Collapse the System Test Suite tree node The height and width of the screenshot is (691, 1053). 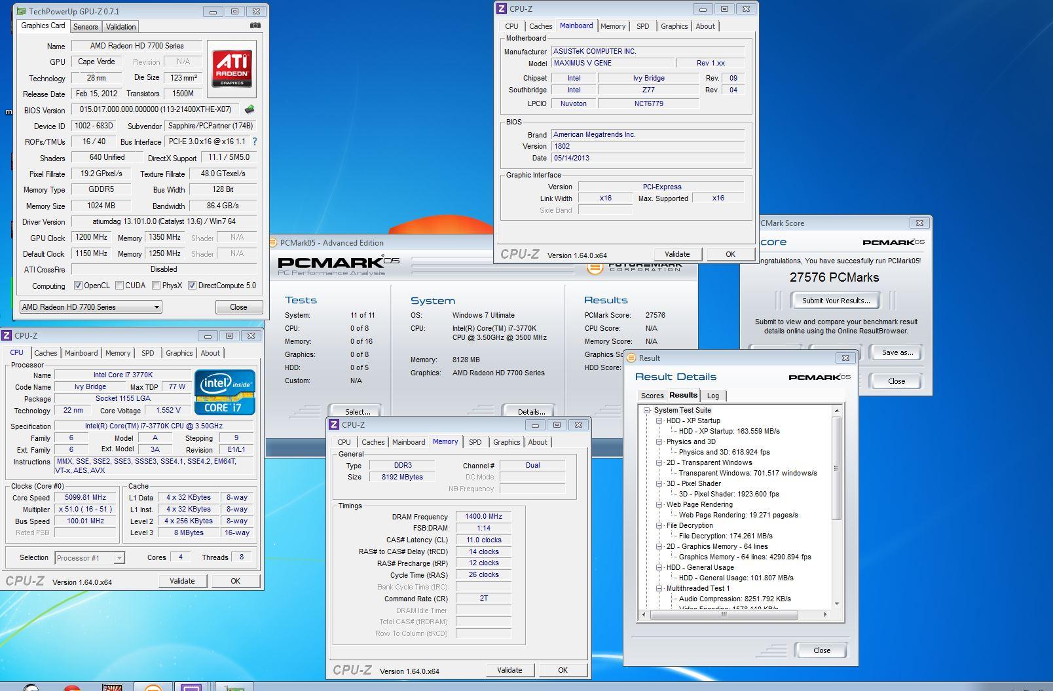[647, 410]
